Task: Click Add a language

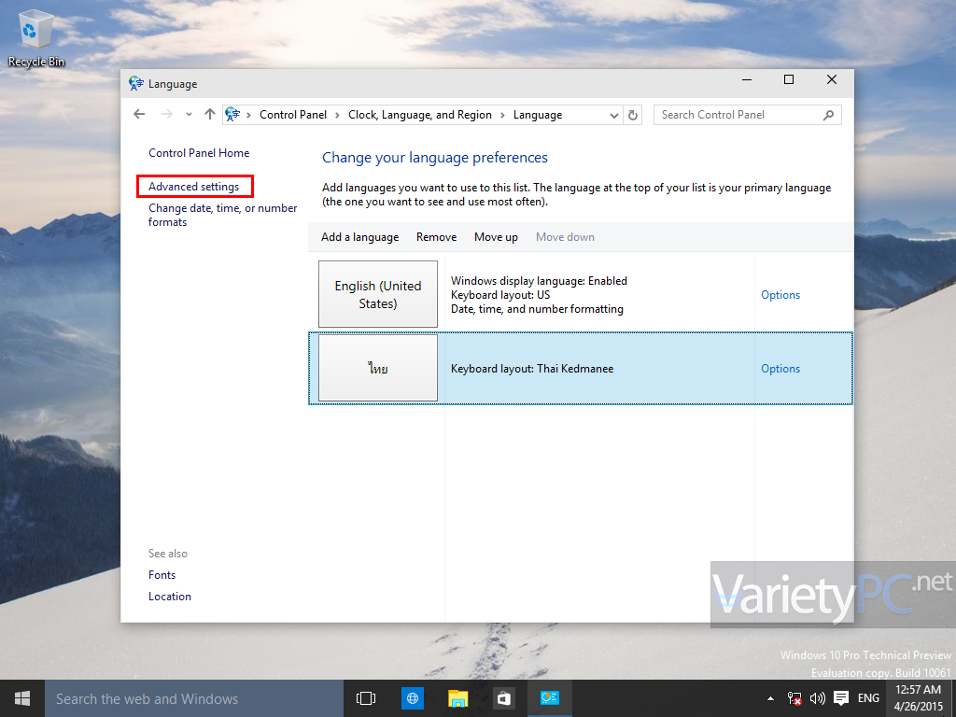Action: click(359, 237)
